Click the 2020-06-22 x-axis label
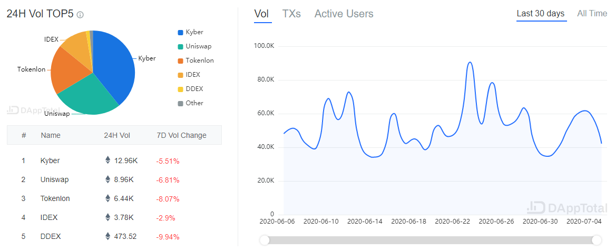Screen dimensions: 615x251 click(x=452, y=221)
